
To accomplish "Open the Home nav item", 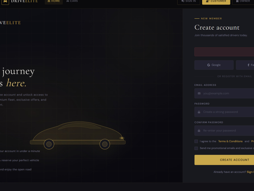I will [54, 1].
